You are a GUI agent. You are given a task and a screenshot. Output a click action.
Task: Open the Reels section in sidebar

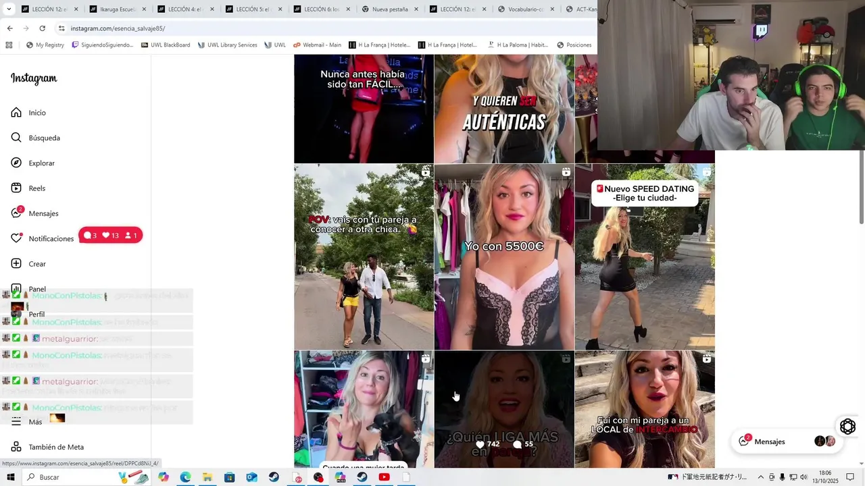pyautogui.click(x=28, y=188)
